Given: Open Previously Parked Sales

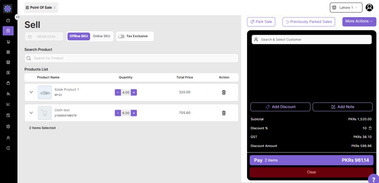Looking at the screenshot, I should (x=309, y=22).
